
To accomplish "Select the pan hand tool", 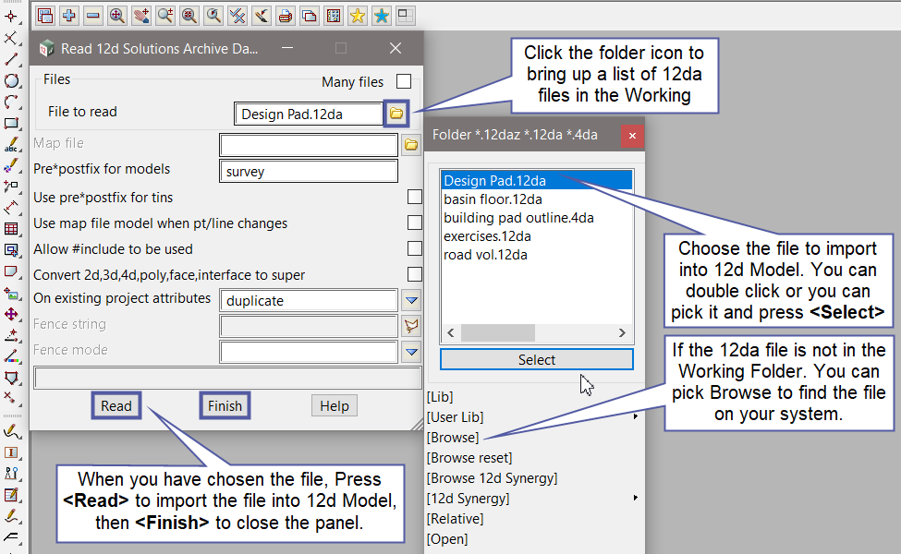I will coord(141,15).
